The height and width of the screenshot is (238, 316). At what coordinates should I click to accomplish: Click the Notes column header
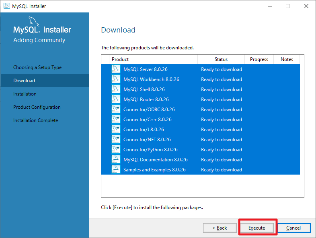click(287, 59)
